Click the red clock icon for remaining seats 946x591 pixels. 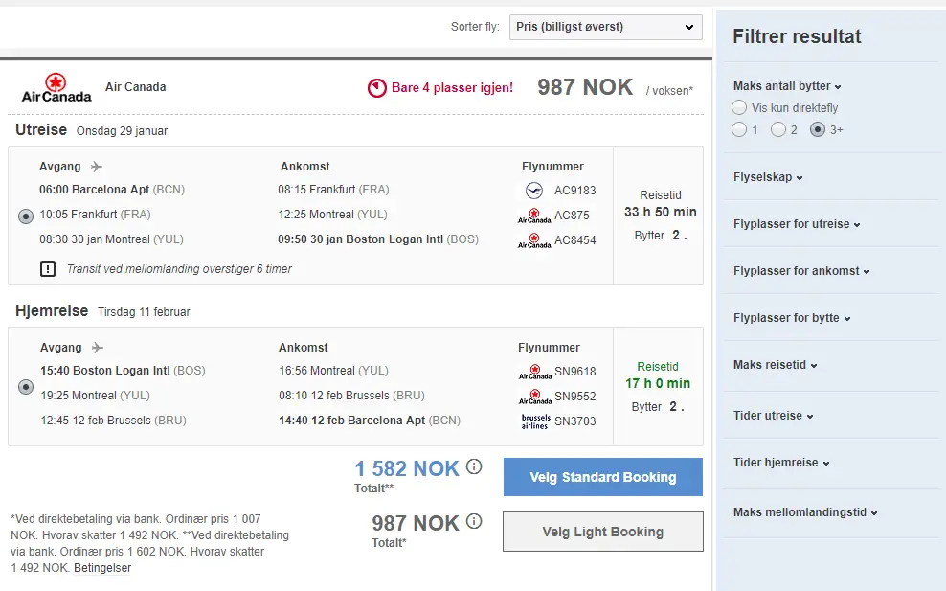(377, 88)
